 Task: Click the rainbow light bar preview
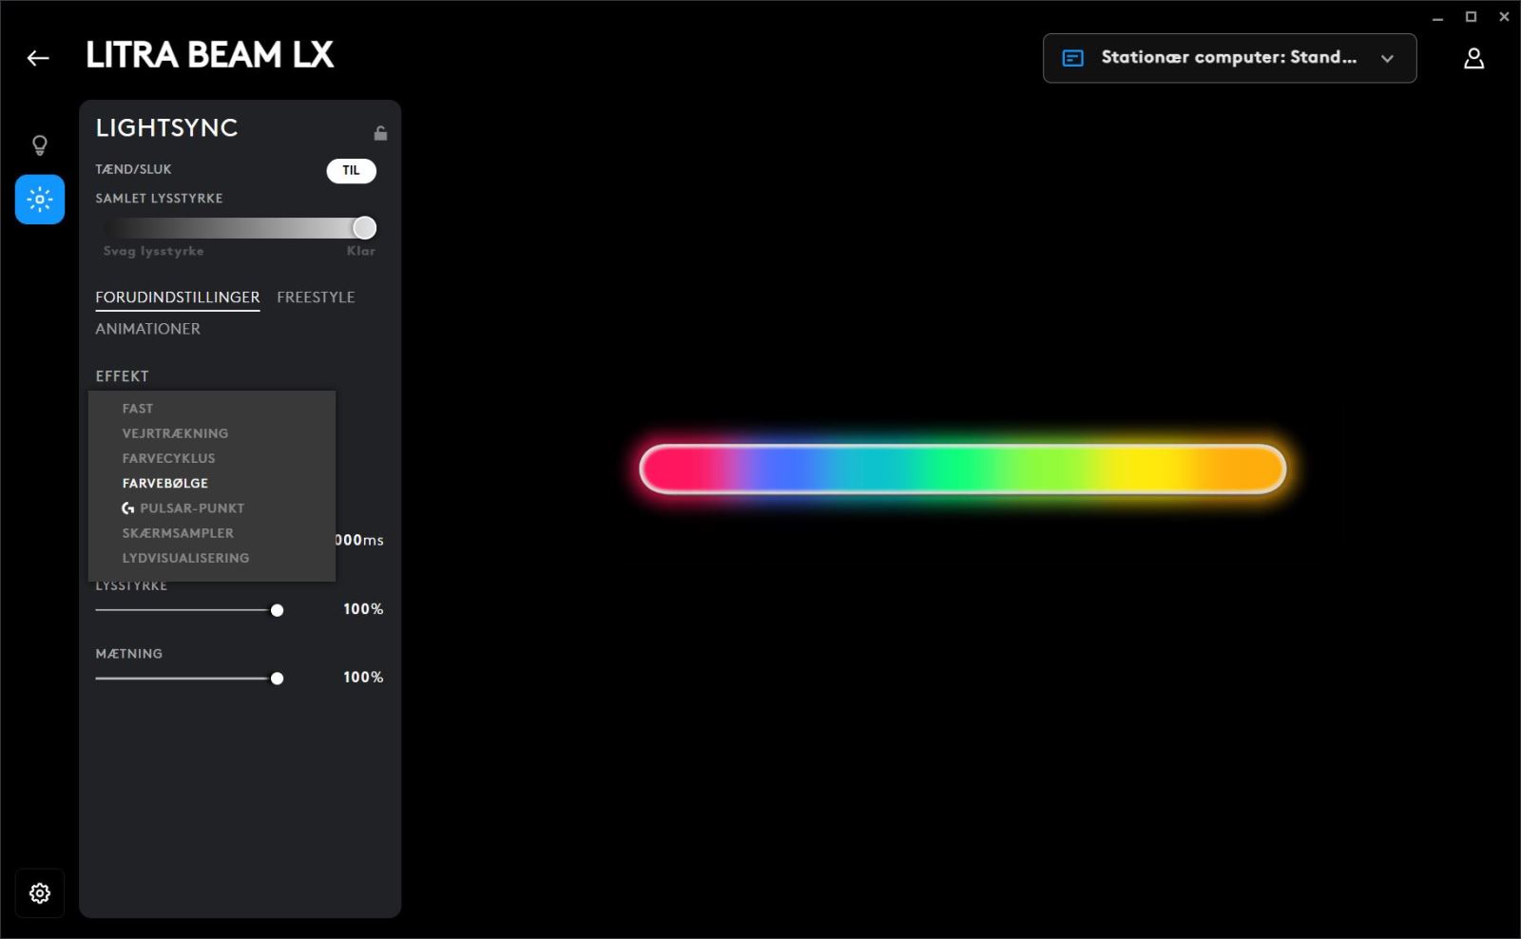click(x=963, y=469)
